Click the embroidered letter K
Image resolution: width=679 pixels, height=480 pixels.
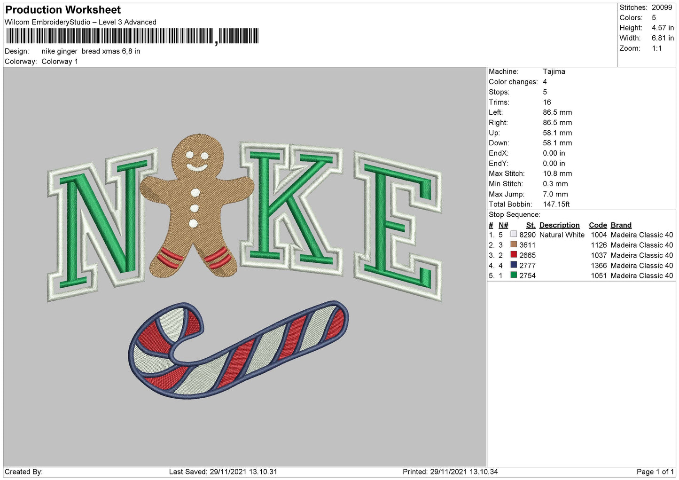tap(291, 208)
